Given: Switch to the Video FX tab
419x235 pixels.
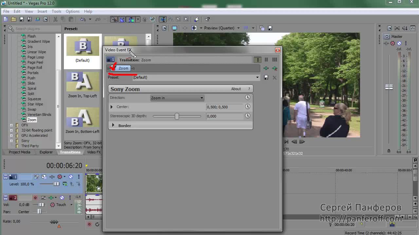Looking at the screenshot, I should click(x=94, y=152).
